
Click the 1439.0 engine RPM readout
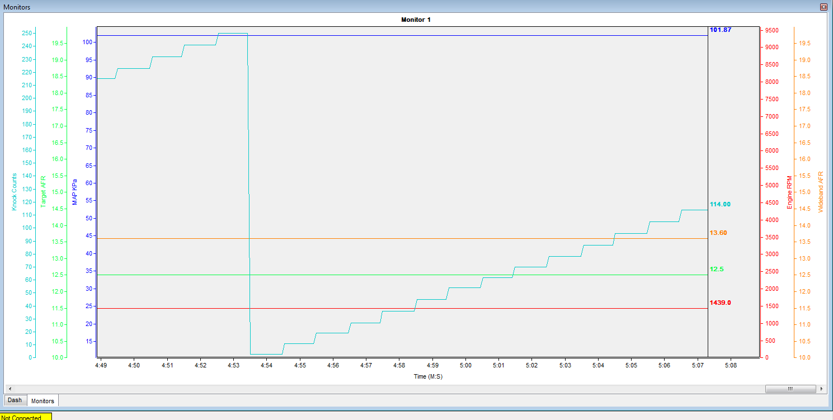click(x=720, y=303)
